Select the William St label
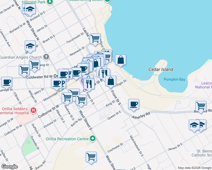This screenshot has width=212, height=170. point(32,96)
